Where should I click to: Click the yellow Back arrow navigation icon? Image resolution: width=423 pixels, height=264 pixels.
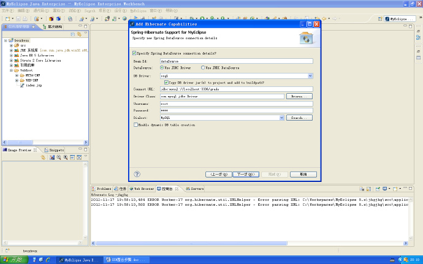[324, 18]
